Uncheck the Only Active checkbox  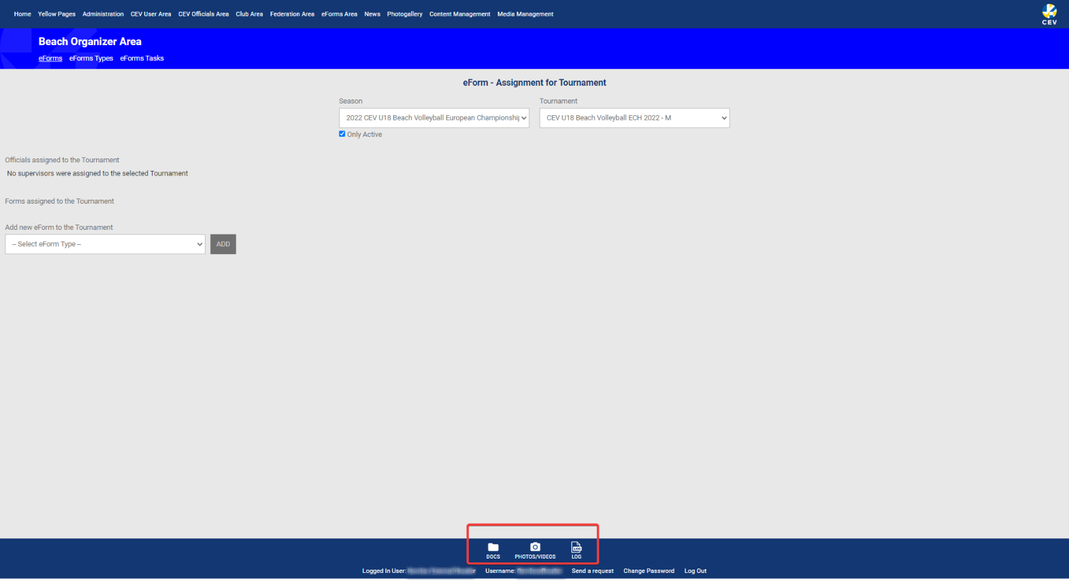coord(342,134)
